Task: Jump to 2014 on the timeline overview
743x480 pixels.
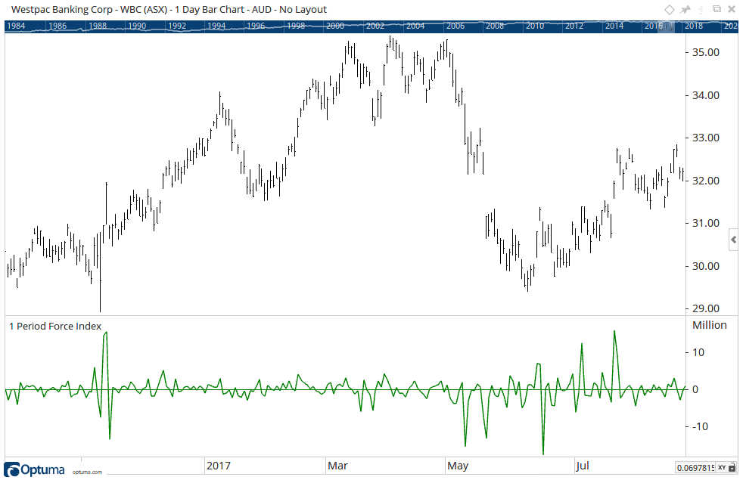Action: tap(614, 26)
